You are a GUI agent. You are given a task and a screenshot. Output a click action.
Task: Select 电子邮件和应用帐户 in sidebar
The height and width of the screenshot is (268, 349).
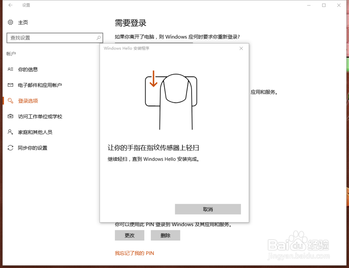[40, 85]
